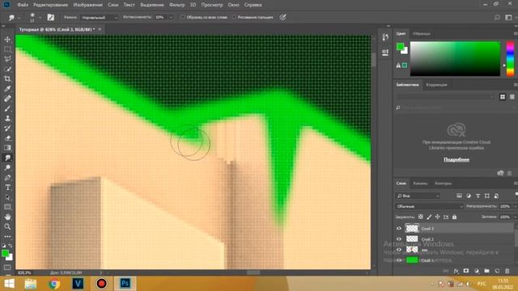518x291 pixels.
Task: Open blend mode 'Обычные' dropdown
Action: pos(429,207)
